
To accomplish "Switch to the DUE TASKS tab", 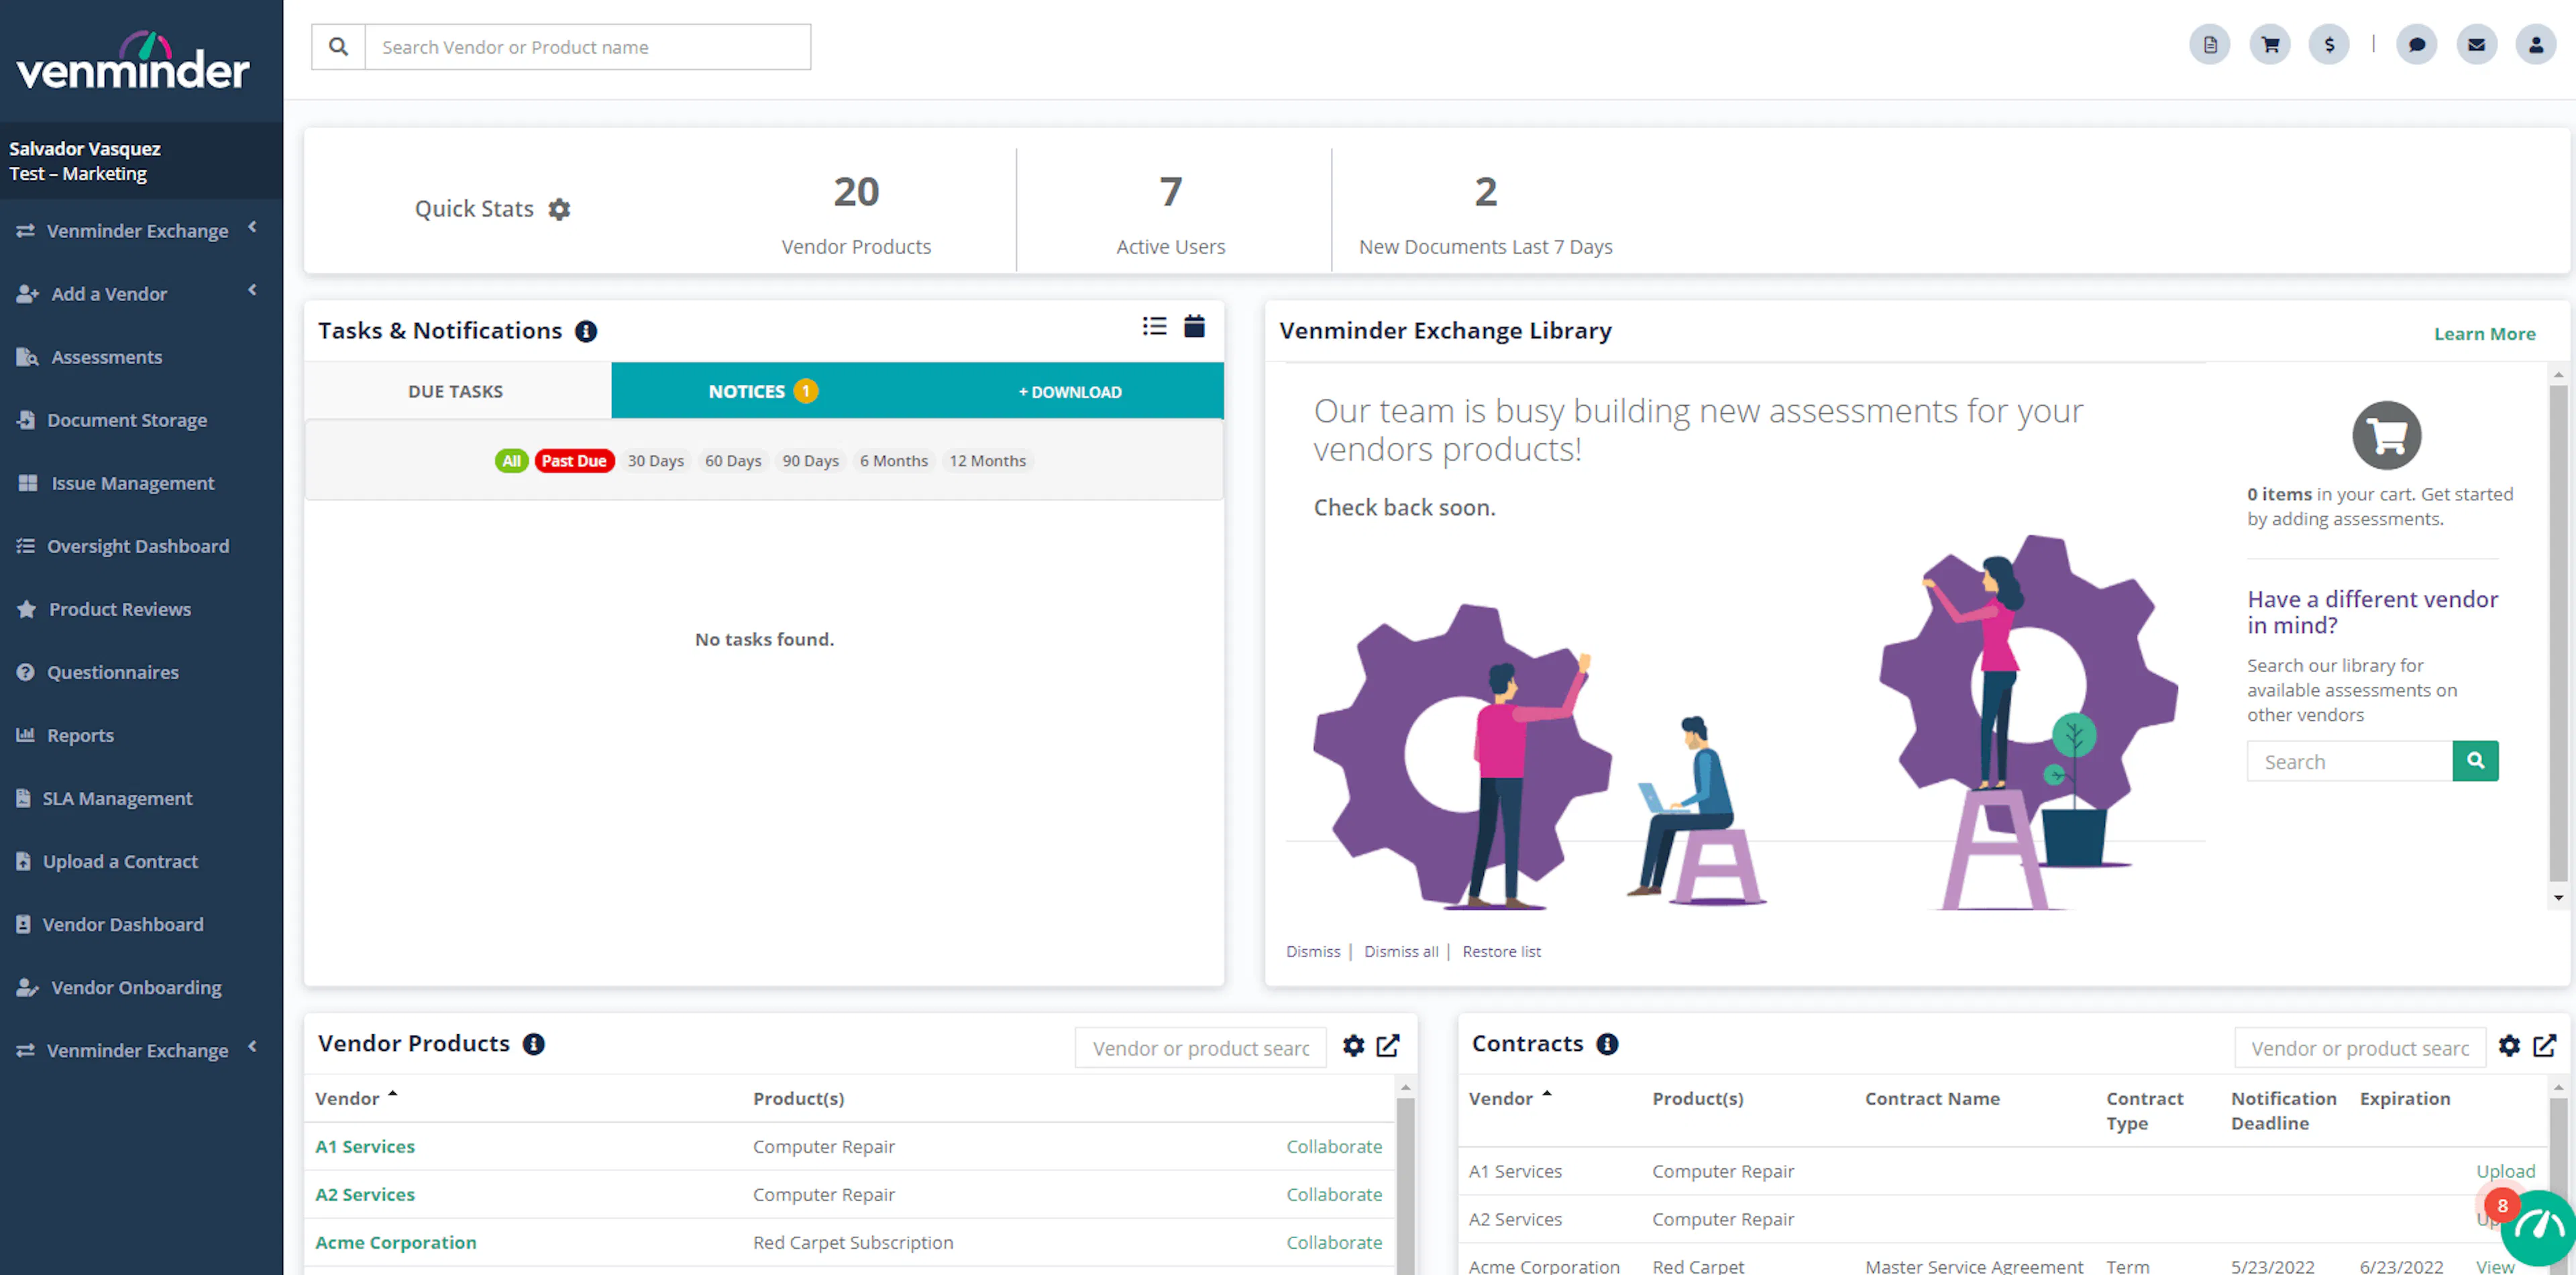I will (455, 391).
